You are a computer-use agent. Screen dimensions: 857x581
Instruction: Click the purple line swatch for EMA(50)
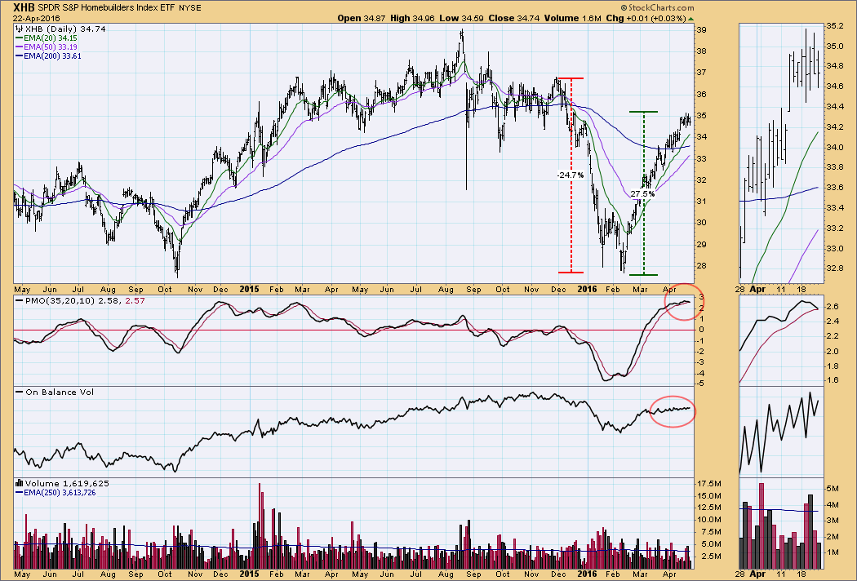tap(19, 47)
